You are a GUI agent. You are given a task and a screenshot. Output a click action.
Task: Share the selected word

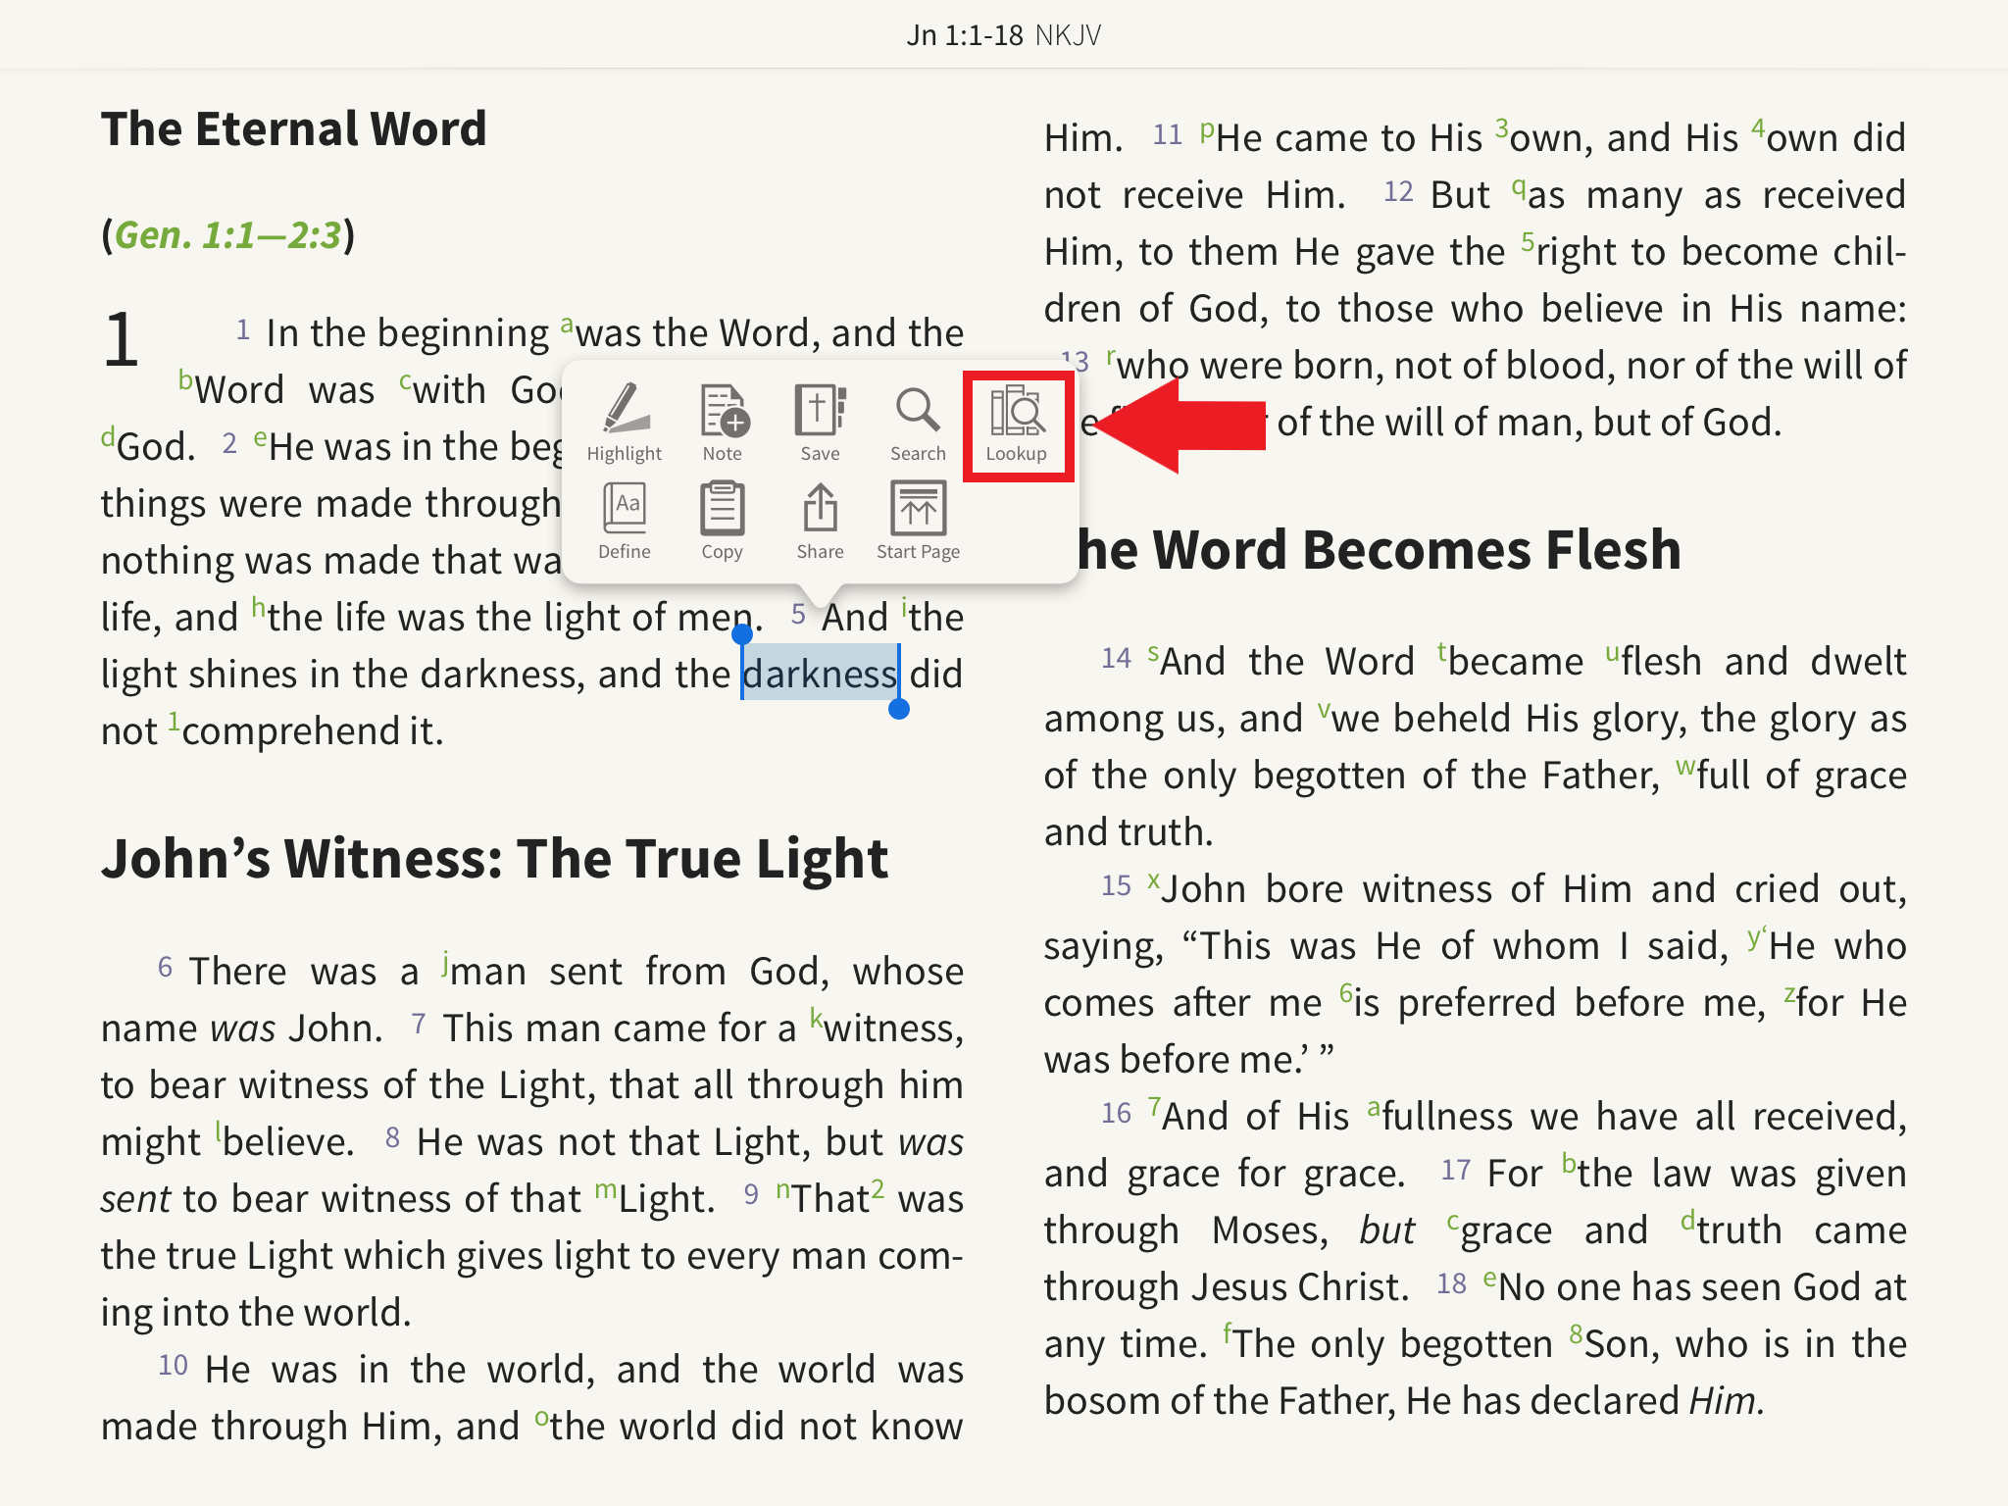pyautogui.click(x=821, y=521)
